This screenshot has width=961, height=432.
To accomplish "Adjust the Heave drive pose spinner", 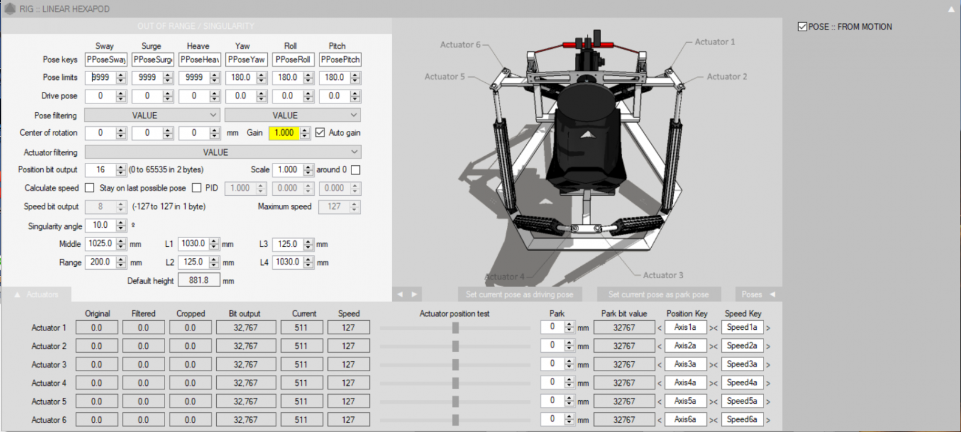I will [214, 96].
